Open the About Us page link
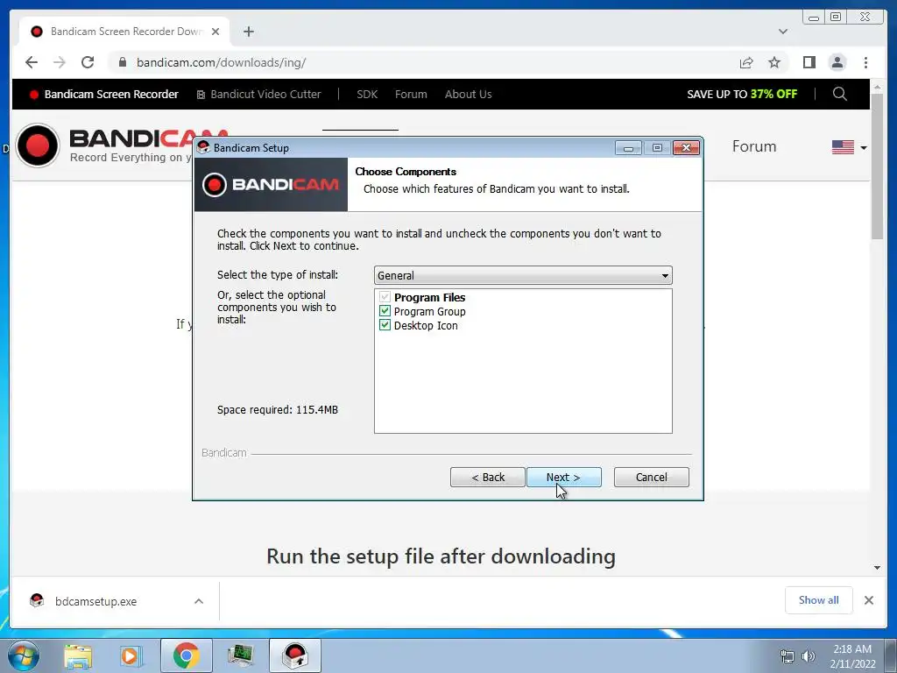The width and height of the screenshot is (897, 673). (468, 95)
